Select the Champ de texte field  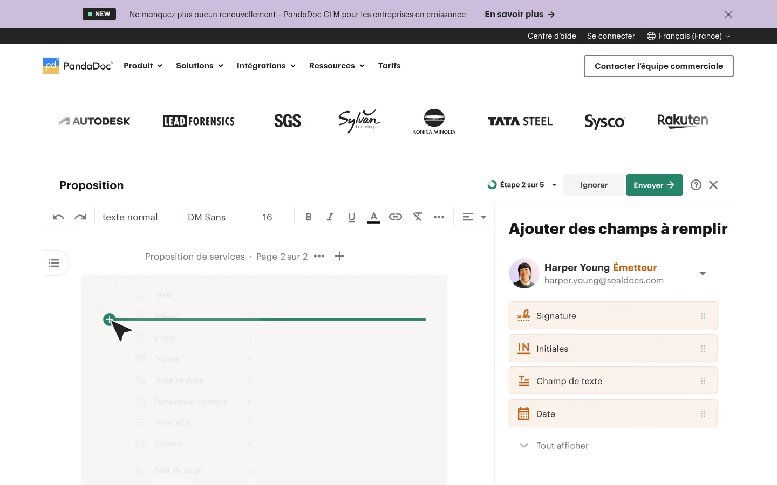pos(613,381)
